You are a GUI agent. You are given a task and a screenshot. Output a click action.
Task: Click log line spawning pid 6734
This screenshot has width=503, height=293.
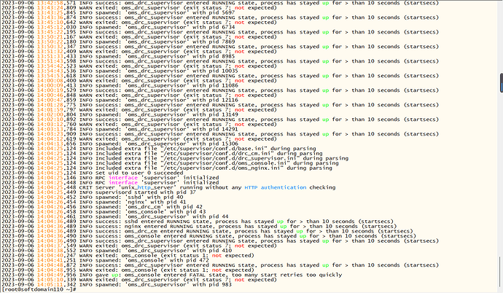118,27
